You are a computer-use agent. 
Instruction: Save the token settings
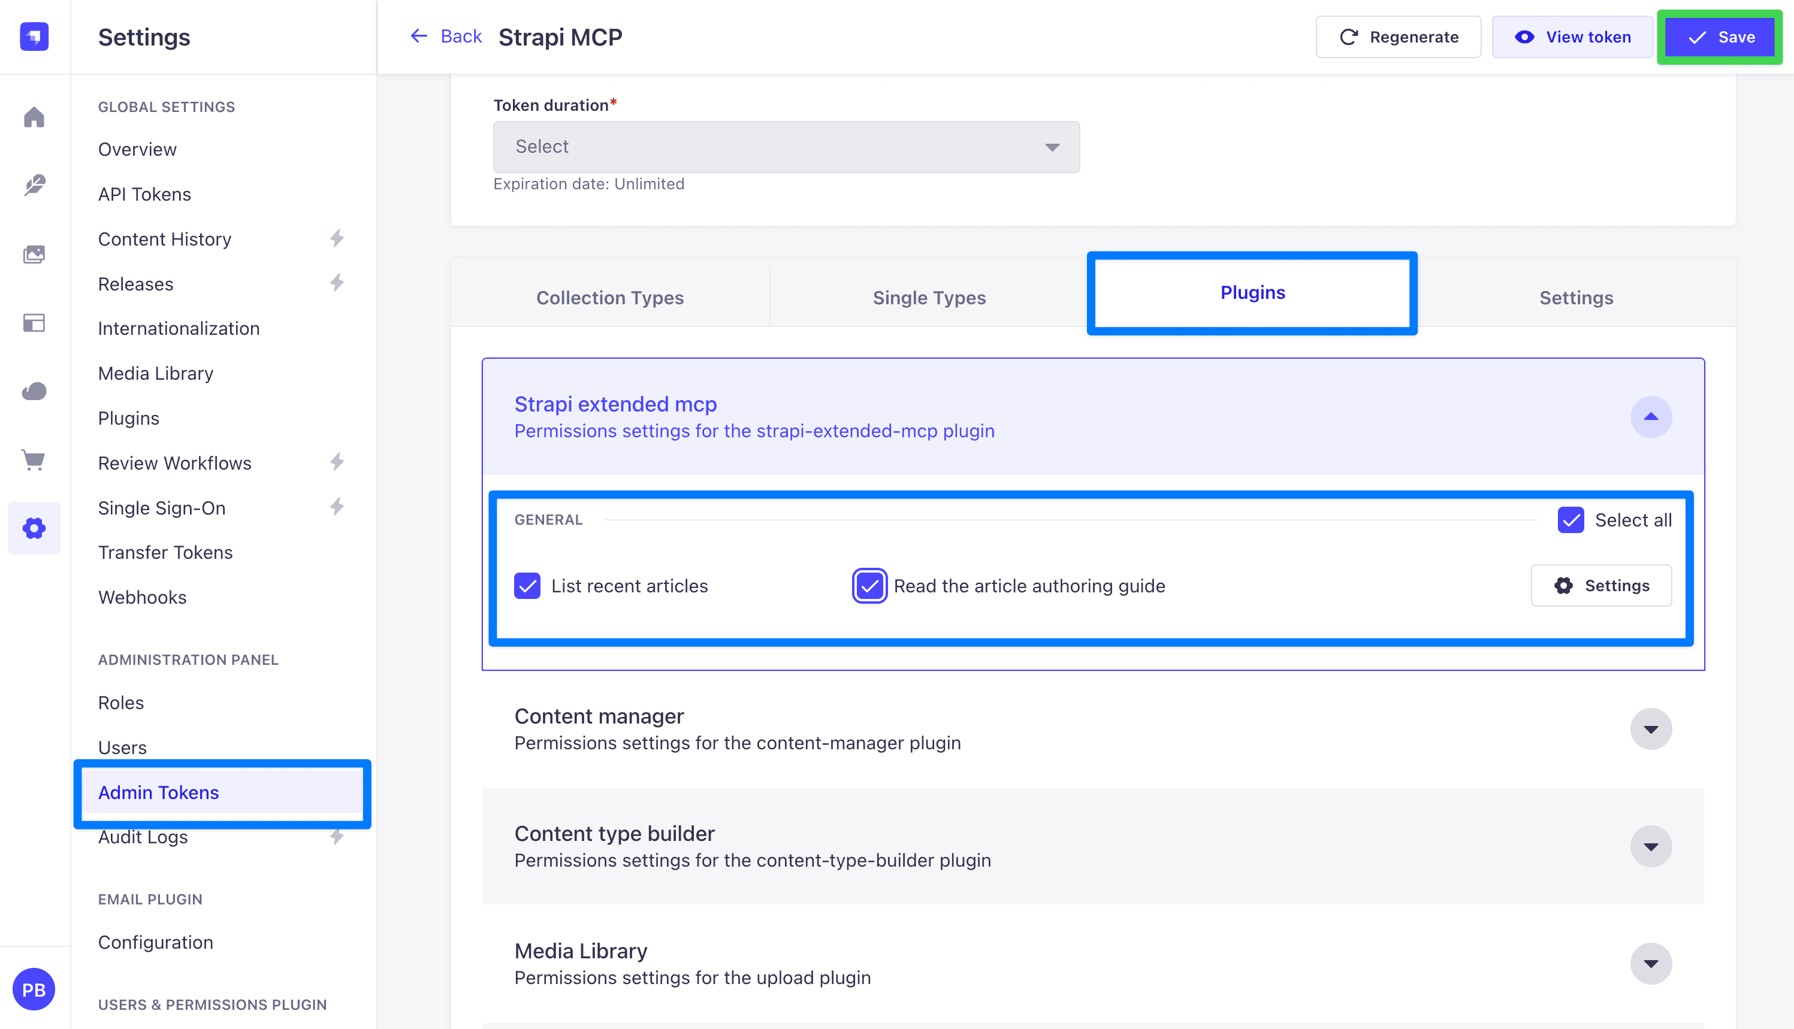pos(1720,37)
